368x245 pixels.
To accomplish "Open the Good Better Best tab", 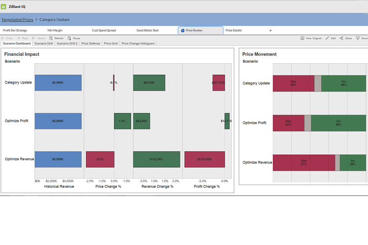I will pos(147,30).
